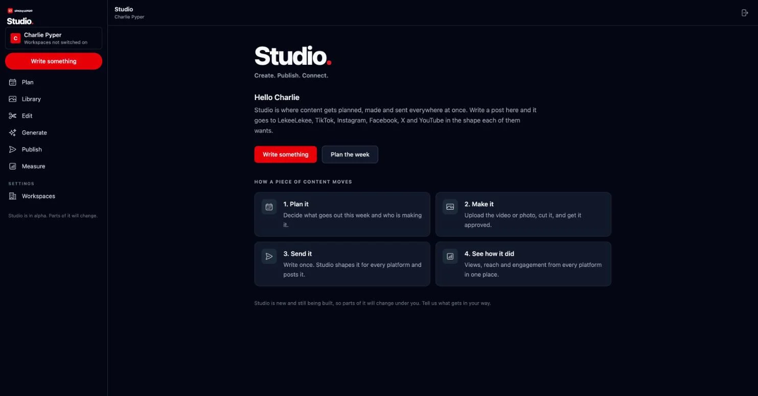Click Charlie Pyper subtitle in the top header

[129, 17]
